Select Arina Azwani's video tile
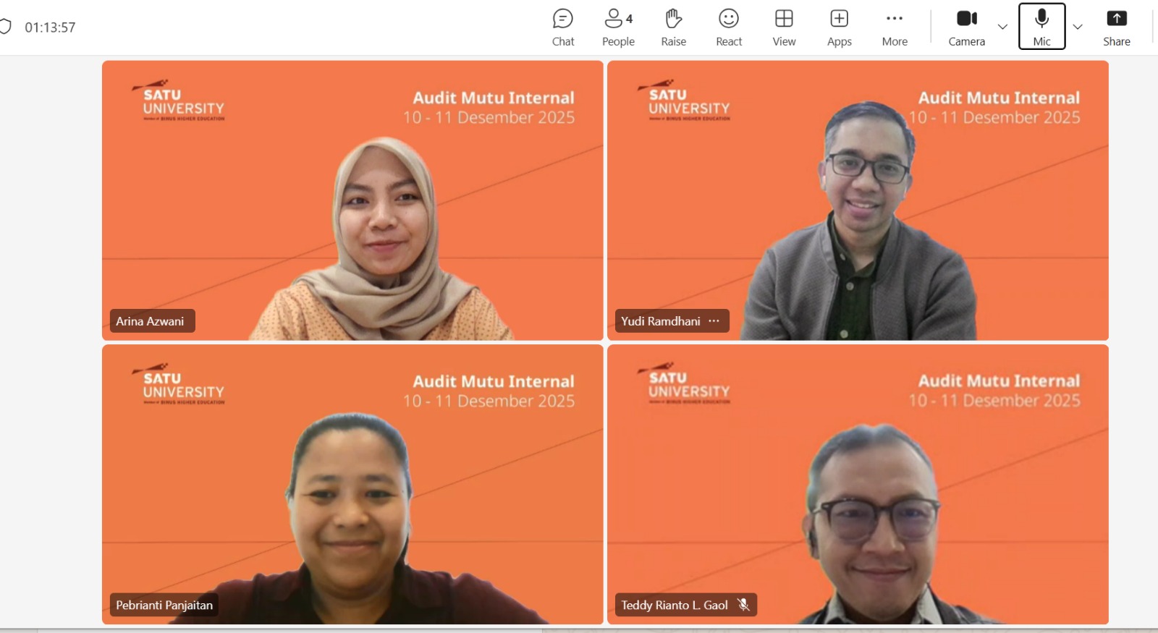1158x633 pixels. (x=352, y=200)
